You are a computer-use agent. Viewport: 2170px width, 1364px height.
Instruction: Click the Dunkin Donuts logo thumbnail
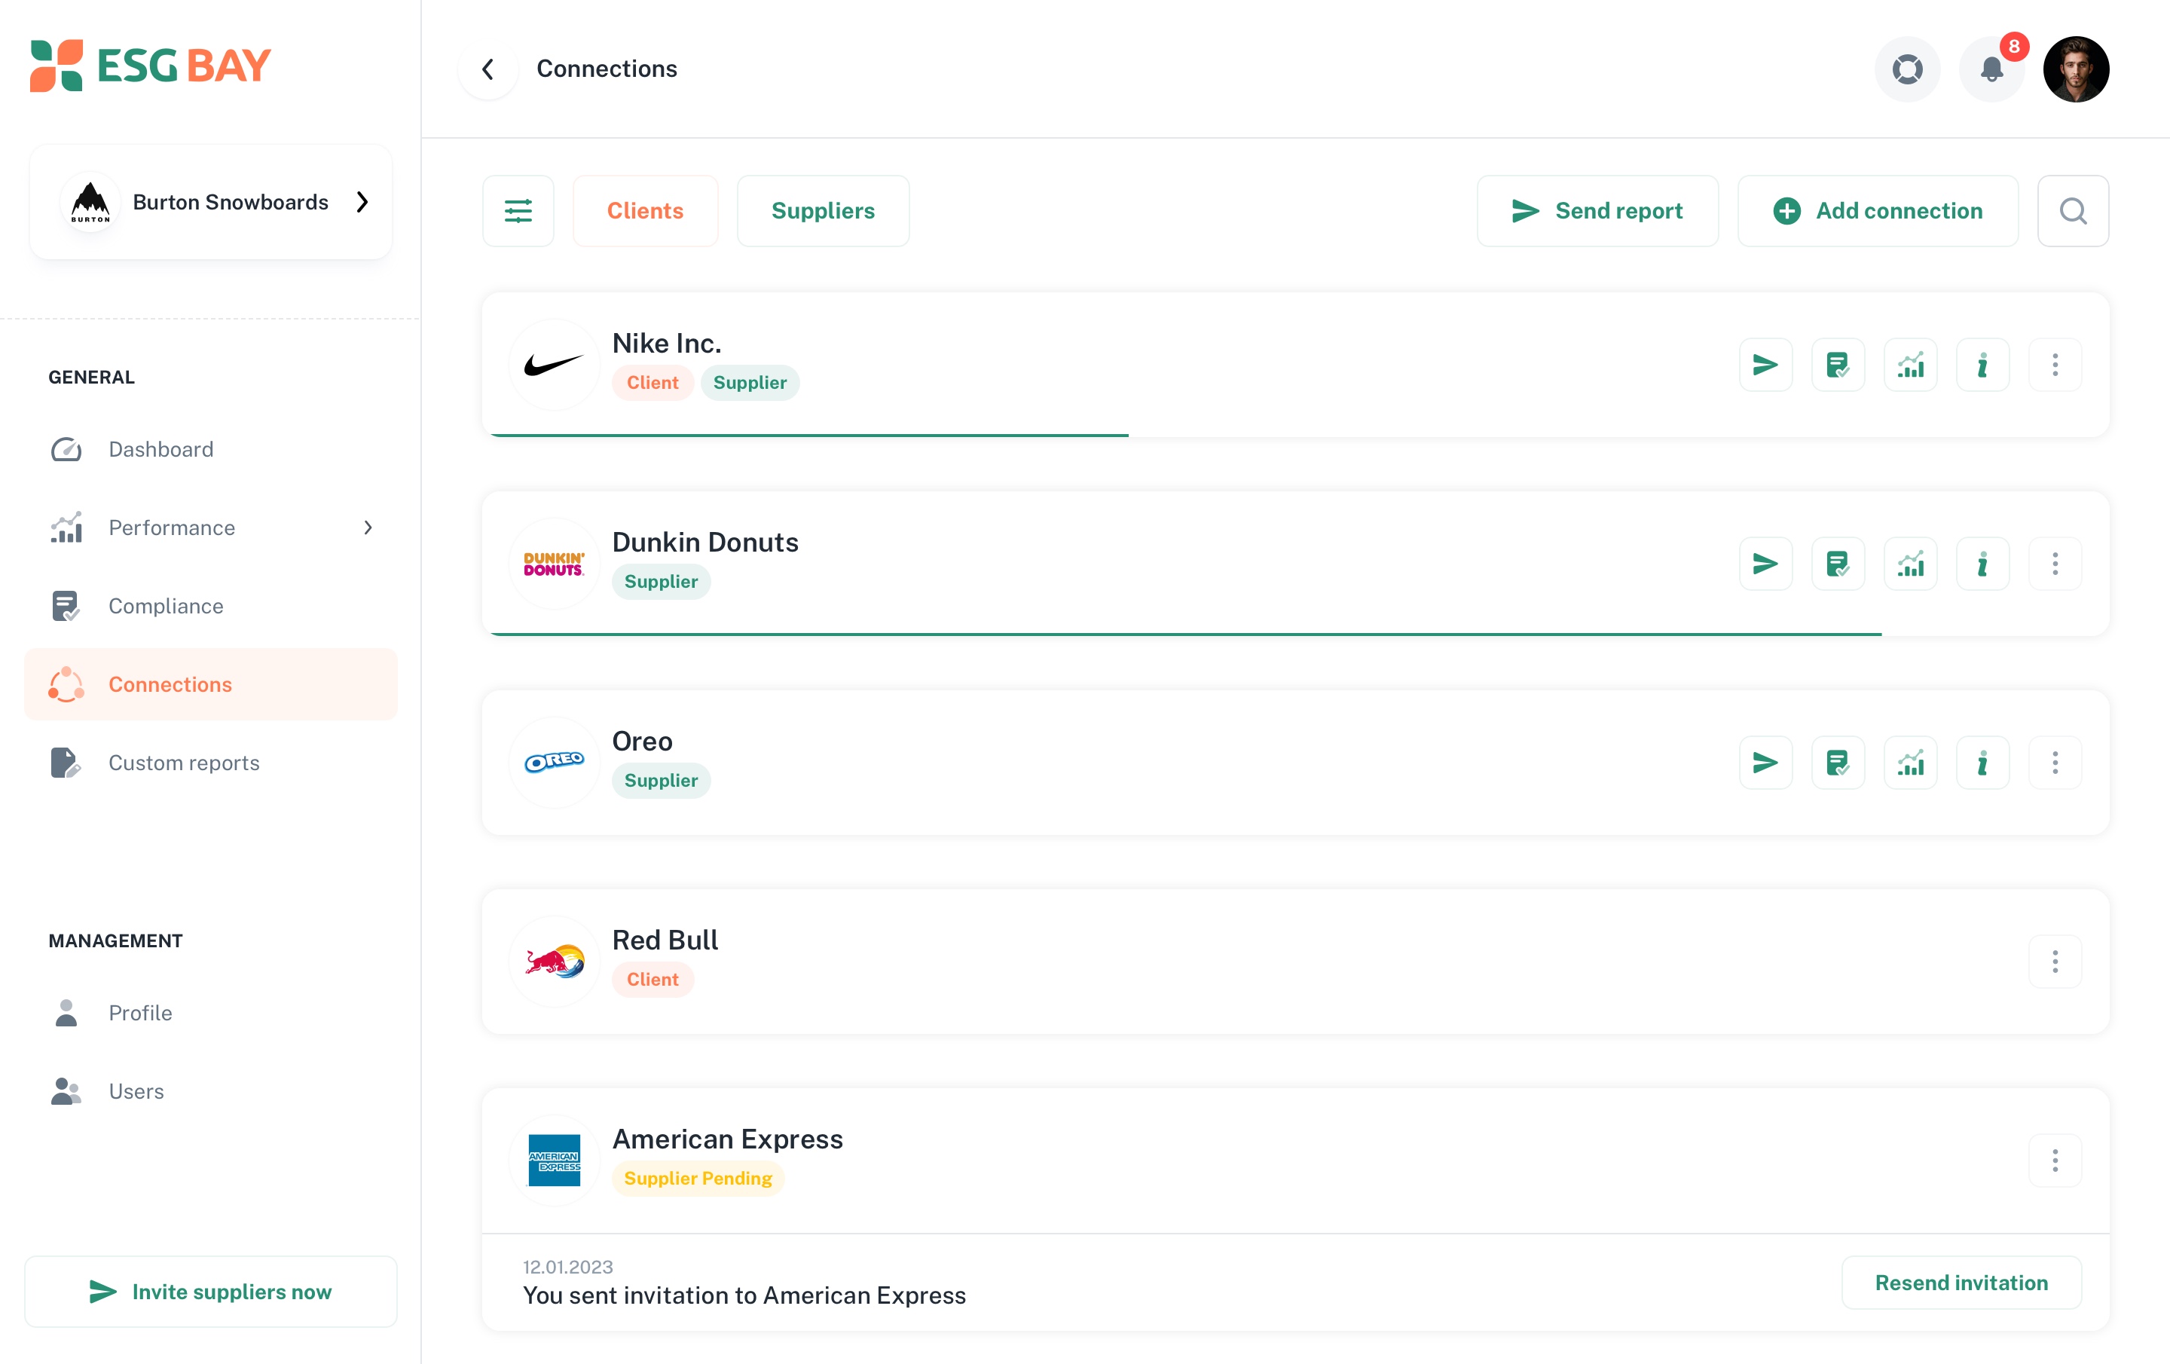pyautogui.click(x=555, y=564)
